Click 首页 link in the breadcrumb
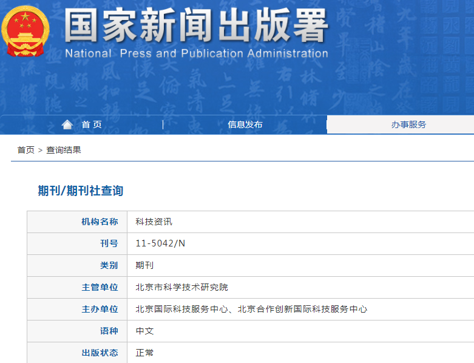 click(25, 150)
